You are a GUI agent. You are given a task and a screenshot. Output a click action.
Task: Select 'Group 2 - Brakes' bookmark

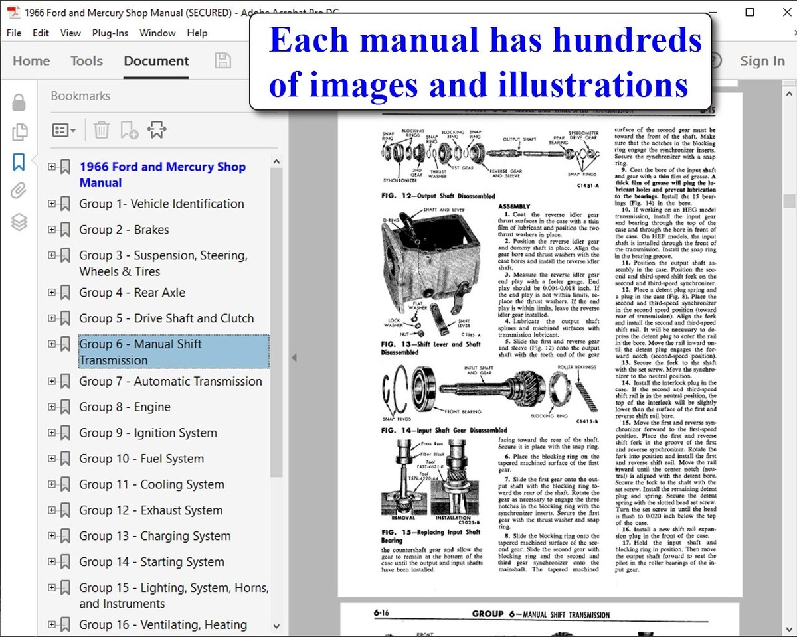(x=124, y=230)
